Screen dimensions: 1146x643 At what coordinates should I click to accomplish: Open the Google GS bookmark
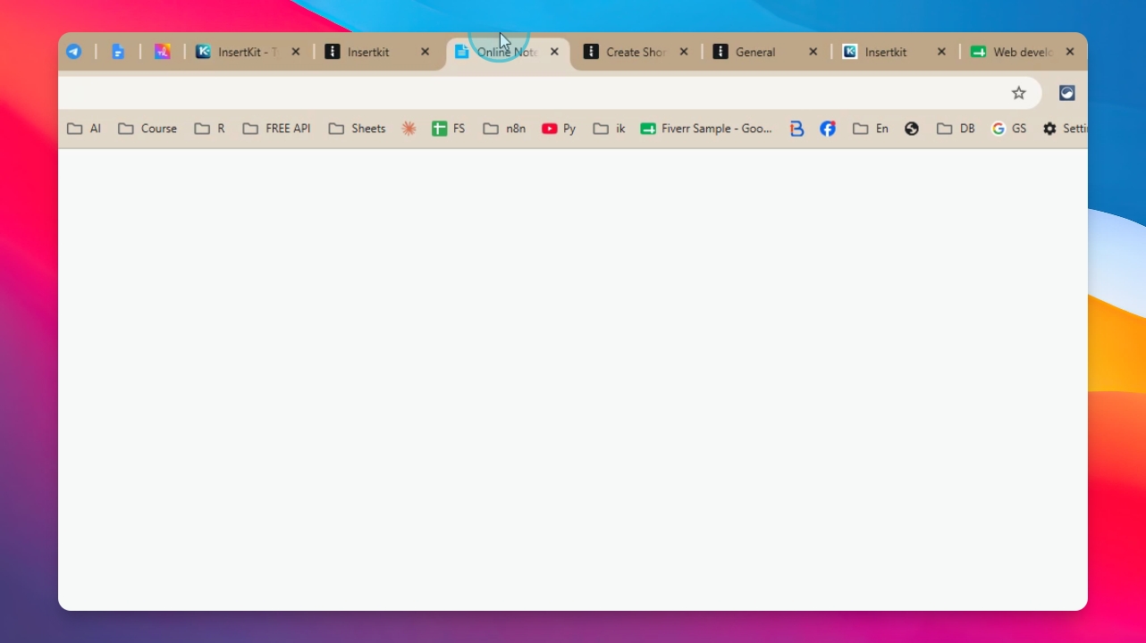pos(1009,129)
